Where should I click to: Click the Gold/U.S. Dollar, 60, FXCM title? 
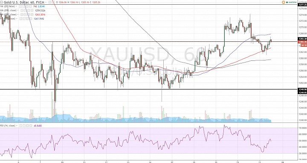coord(24,3)
